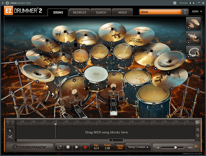Viewport: 206px width, 156px height.
Task: Select the arrow pointer tool
Action: tap(10, 131)
